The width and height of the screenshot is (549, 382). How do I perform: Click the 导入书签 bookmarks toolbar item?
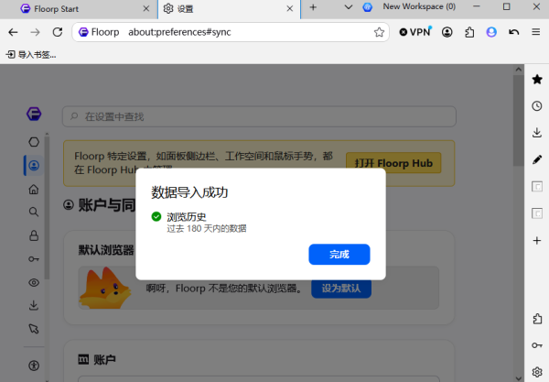click(31, 55)
